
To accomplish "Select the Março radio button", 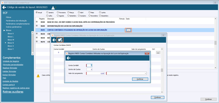I will [x=68, y=12].
